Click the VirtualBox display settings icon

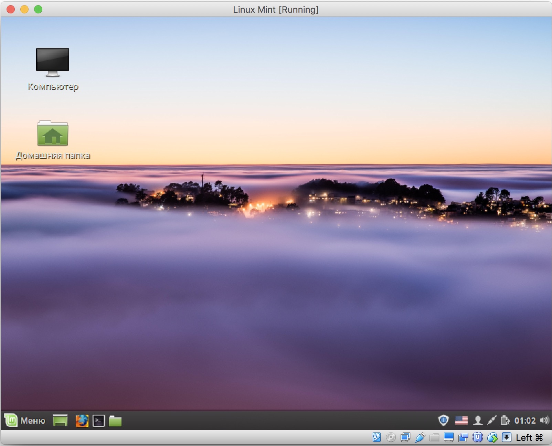coord(449,437)
